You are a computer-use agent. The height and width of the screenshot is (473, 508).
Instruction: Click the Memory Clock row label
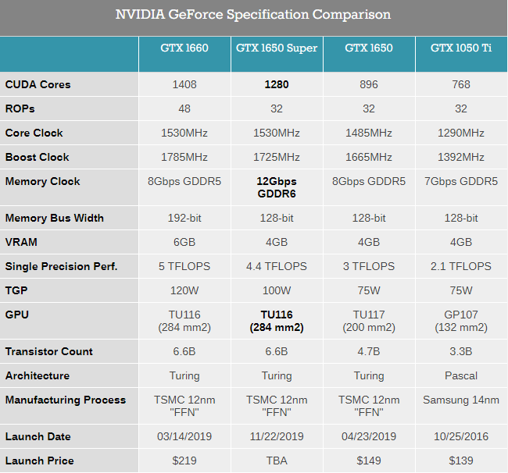[42, 181]
